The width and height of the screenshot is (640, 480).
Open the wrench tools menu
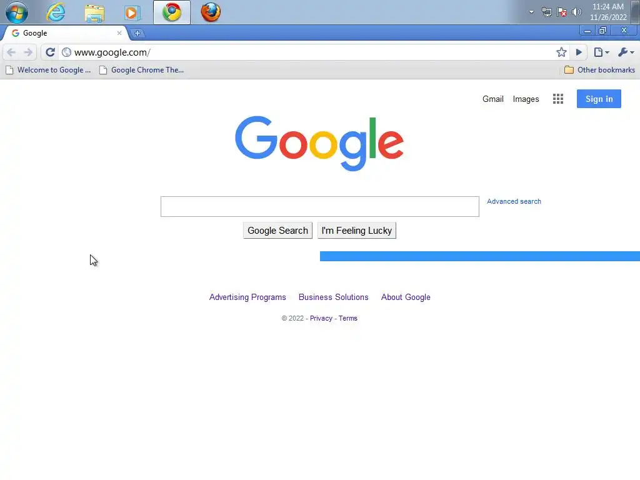click(626, 52)
